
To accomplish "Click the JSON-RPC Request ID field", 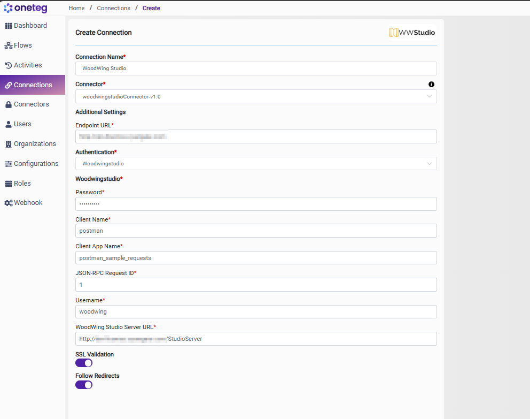I will click(x=256, y=285).
